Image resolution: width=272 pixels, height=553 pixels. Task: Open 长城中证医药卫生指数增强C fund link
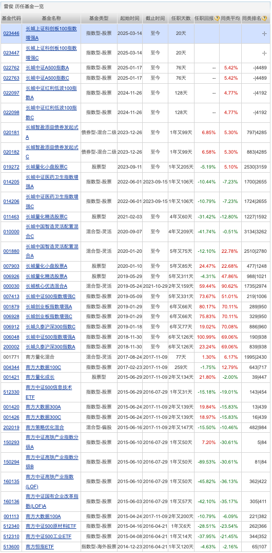pos(52,201)
